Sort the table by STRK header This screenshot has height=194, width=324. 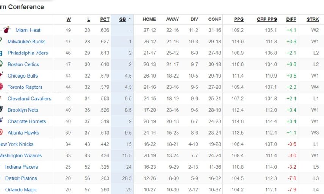click(313, 19)
